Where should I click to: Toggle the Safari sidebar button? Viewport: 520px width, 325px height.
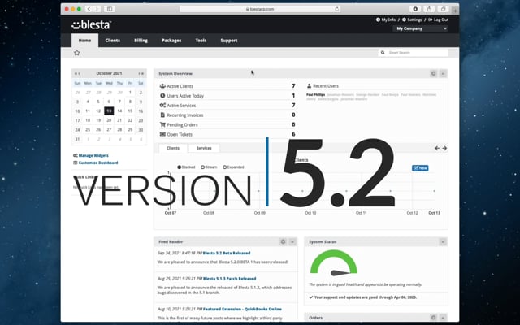tap(110, 9)
